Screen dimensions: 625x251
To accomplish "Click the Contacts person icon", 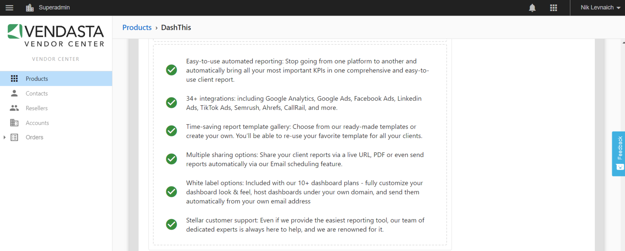I will click(x=14, y=93).
